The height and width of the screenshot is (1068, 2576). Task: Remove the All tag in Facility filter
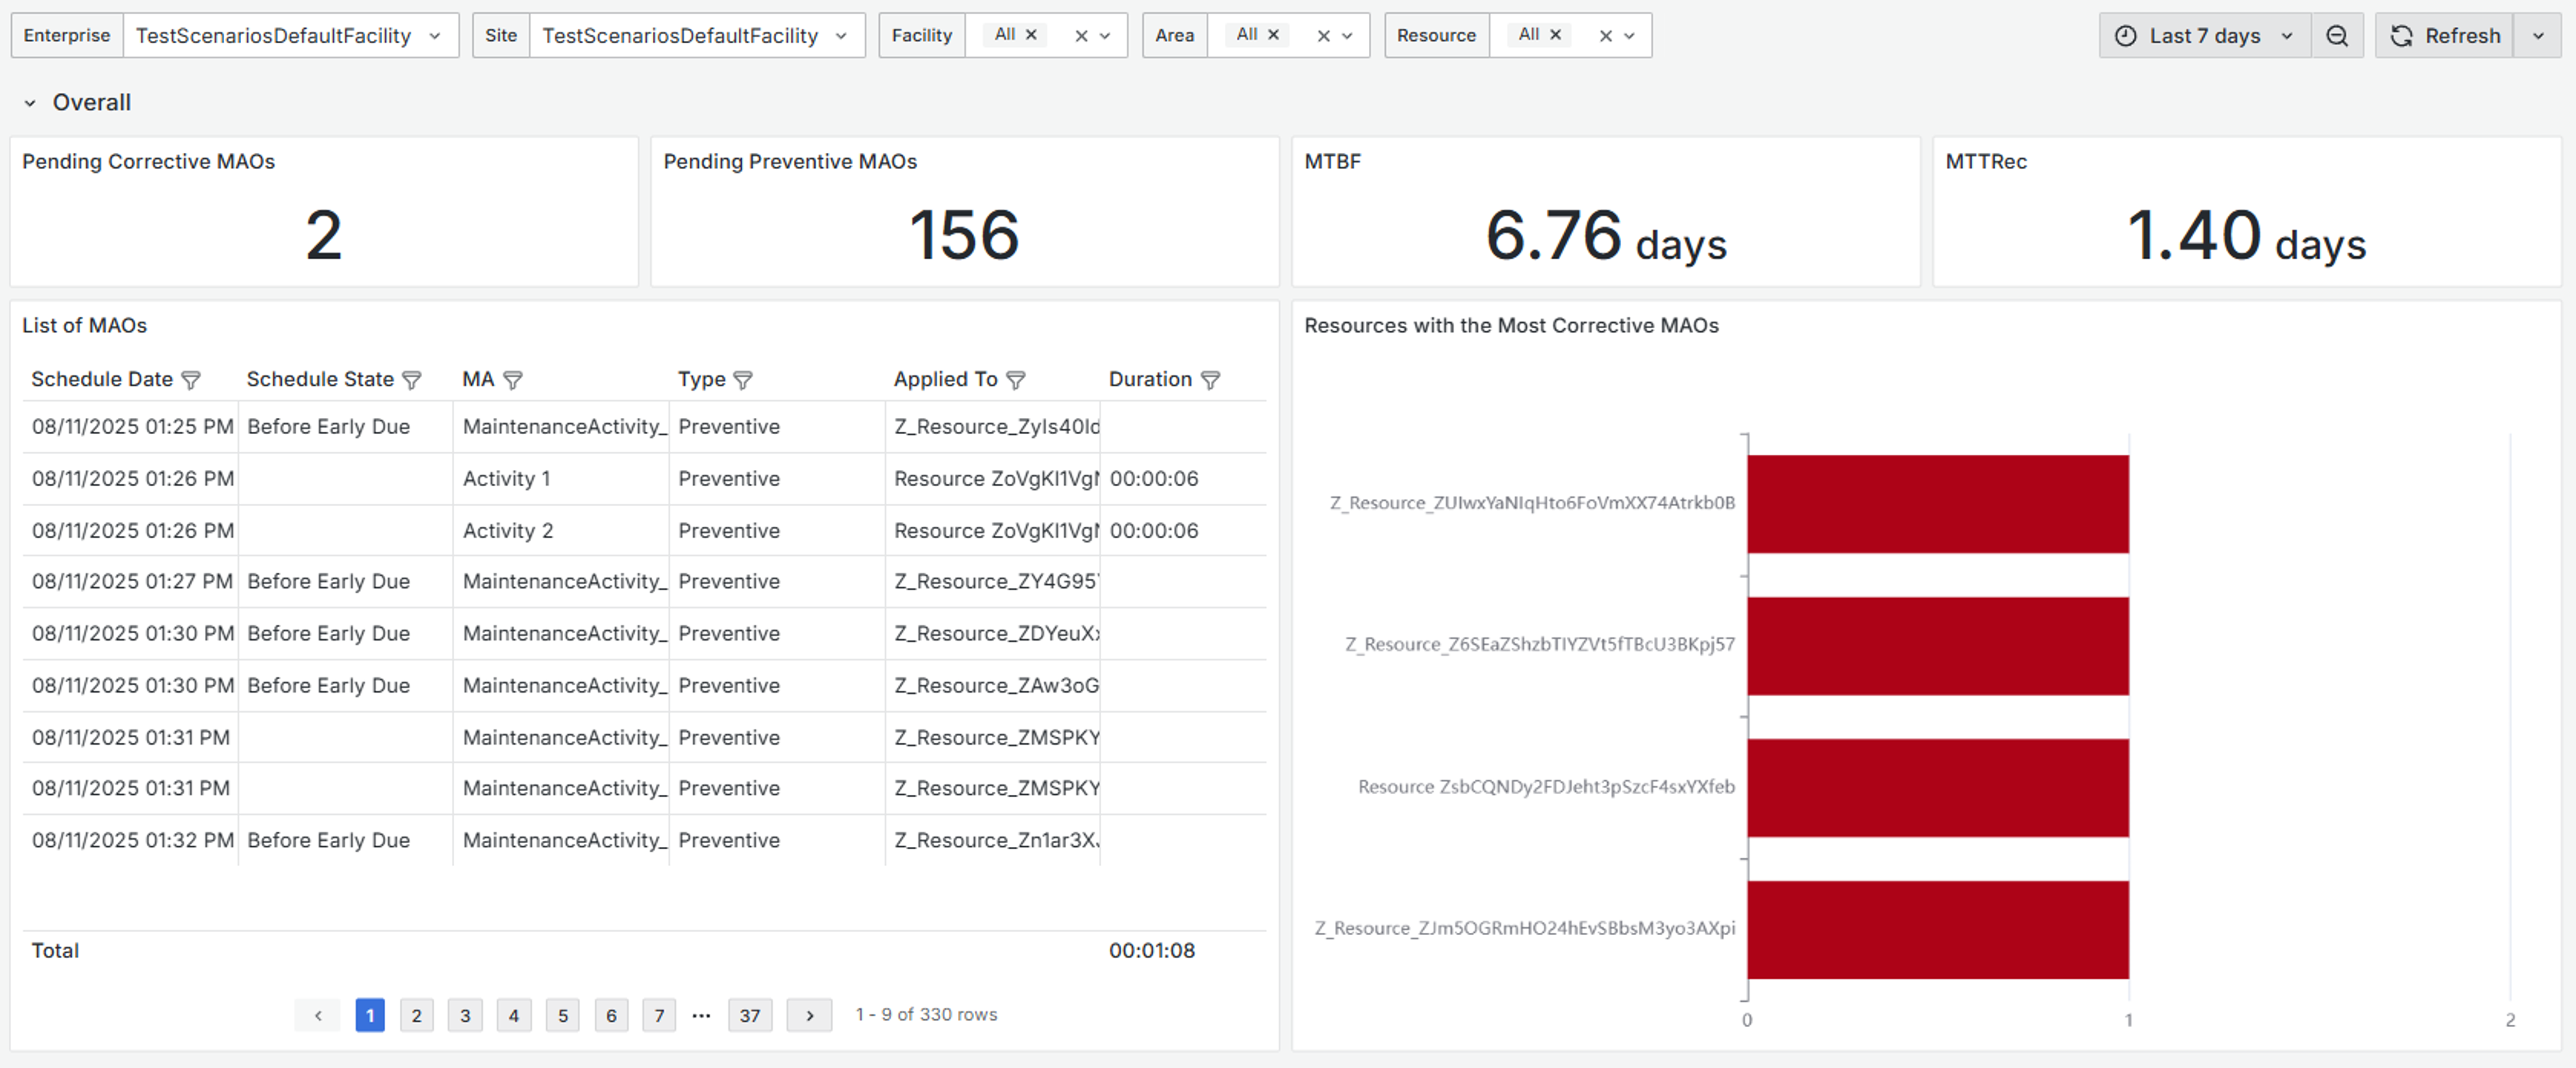click(1031, 35)
